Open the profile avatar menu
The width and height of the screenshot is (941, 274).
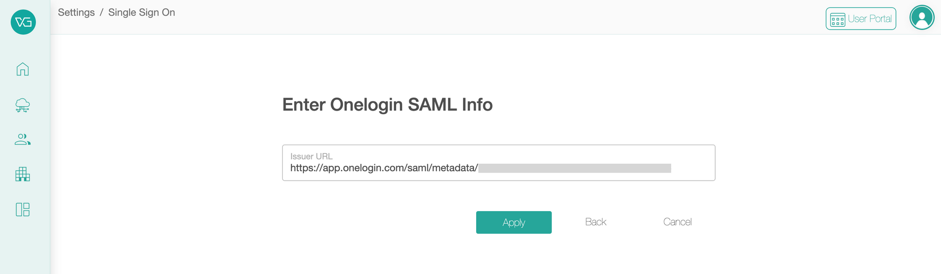[x=922, y=18]
